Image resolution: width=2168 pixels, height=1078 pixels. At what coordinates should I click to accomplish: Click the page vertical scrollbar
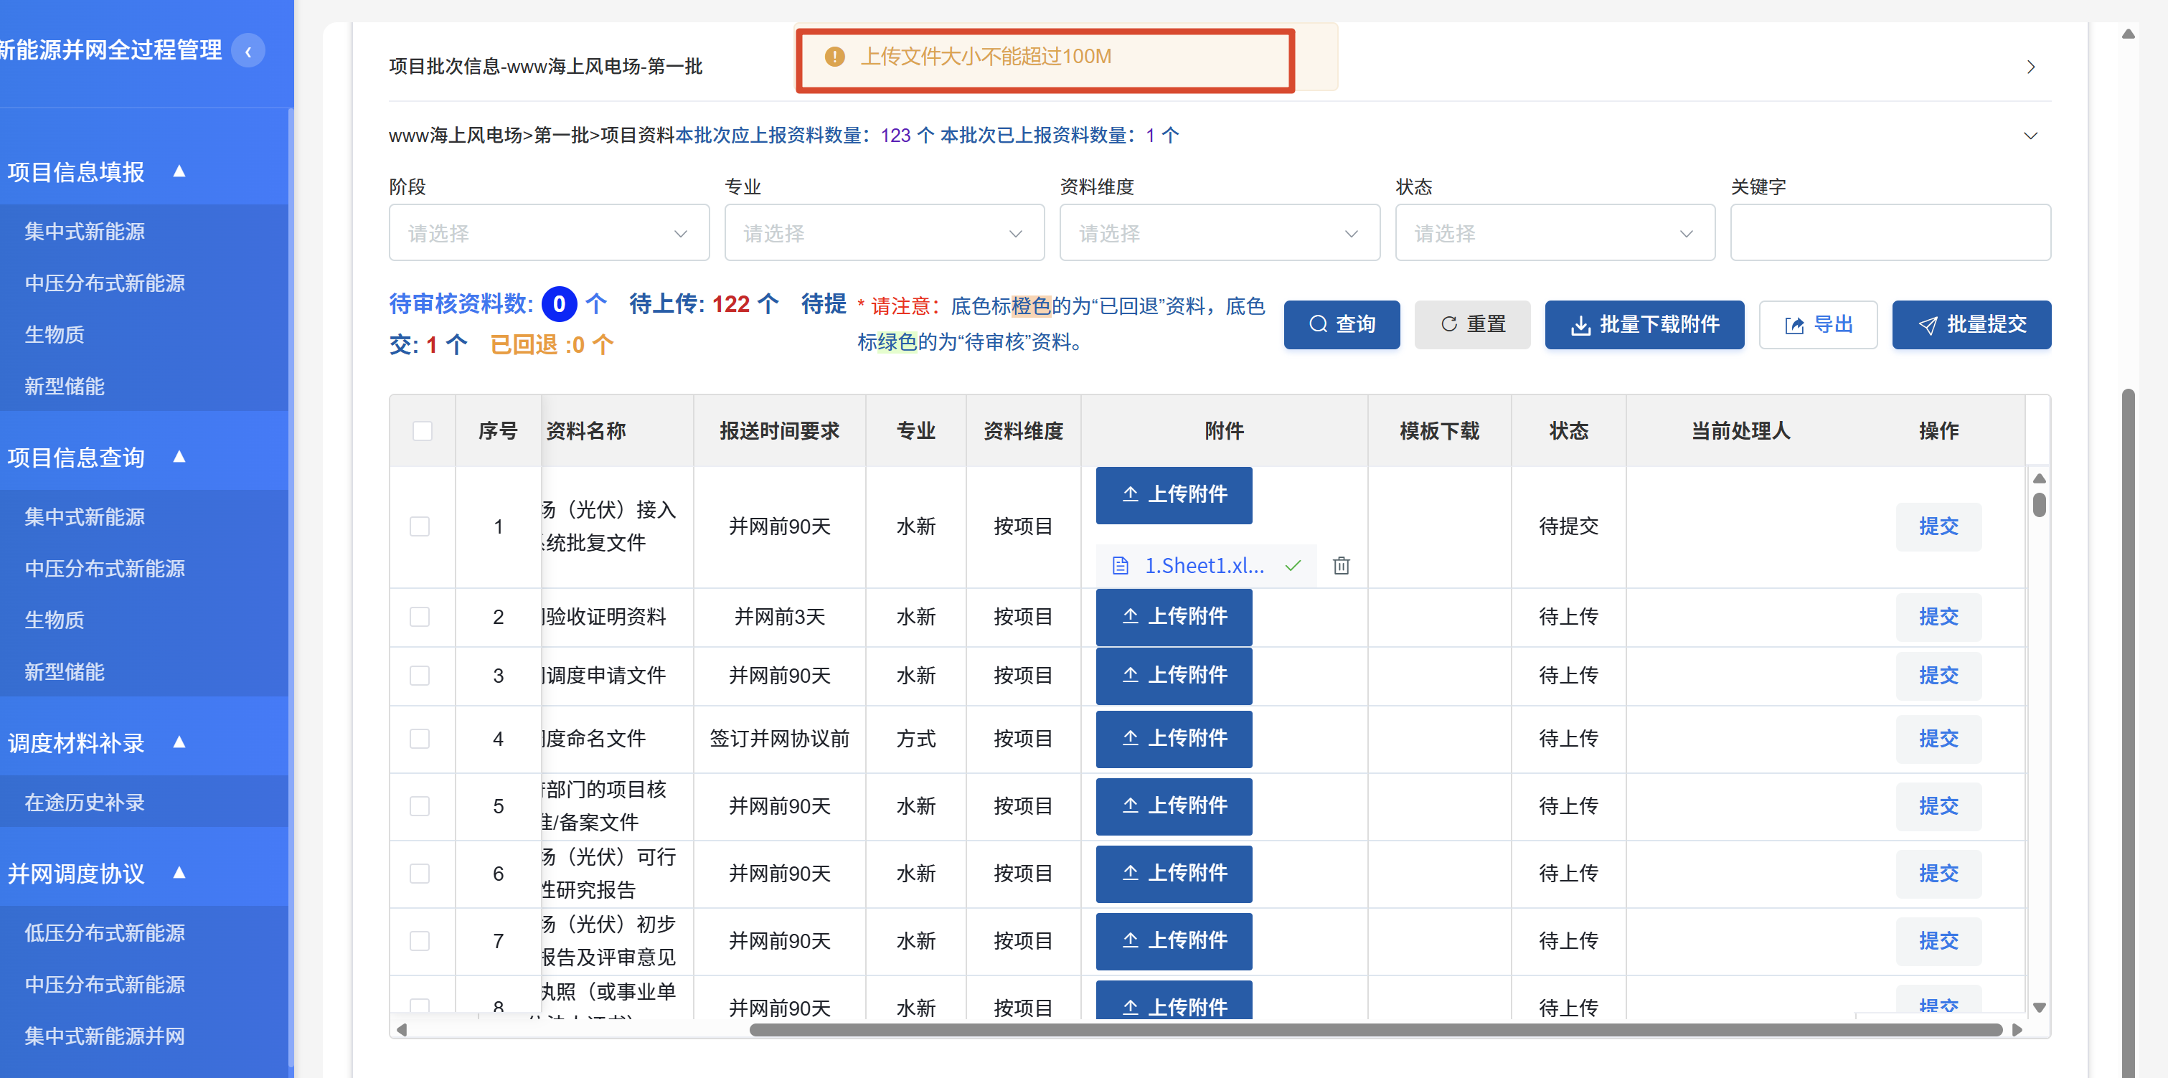pyautogui.click(x=2128, y=732)
